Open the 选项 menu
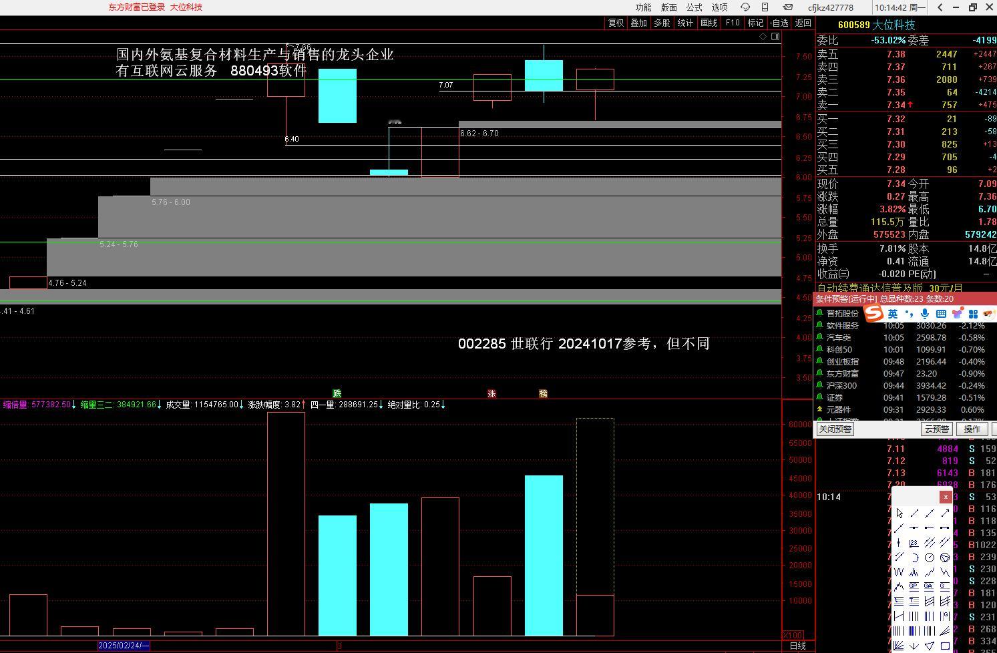997x653 pixels. [720, 7]
